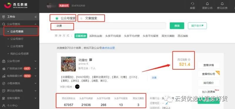Expand the 公众号分析 sidebar chevron
235x109 pixels.
[36, 61]
